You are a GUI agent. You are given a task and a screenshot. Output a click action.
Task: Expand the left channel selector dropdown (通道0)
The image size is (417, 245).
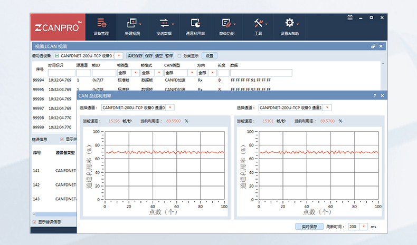pyautogui.click(x=169, y=108)
